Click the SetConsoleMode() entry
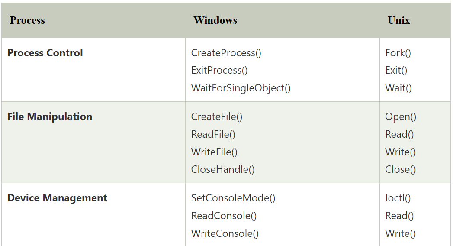 pos(233,198)
